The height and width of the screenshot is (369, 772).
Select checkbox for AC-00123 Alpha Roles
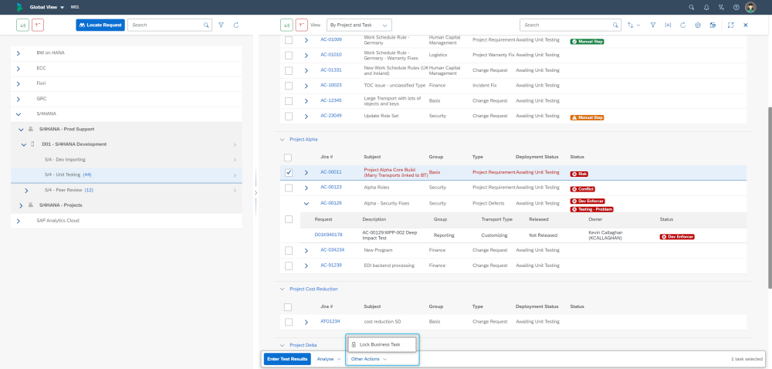(289, 188)
